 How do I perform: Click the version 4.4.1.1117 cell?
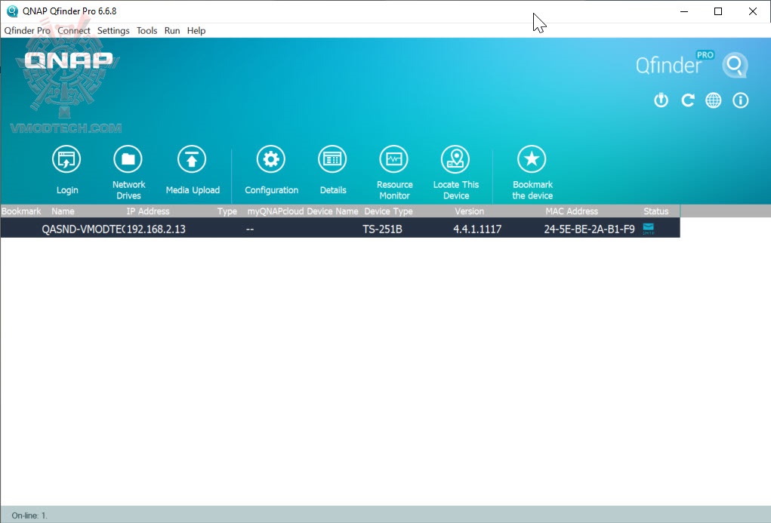tap(477, 229)
